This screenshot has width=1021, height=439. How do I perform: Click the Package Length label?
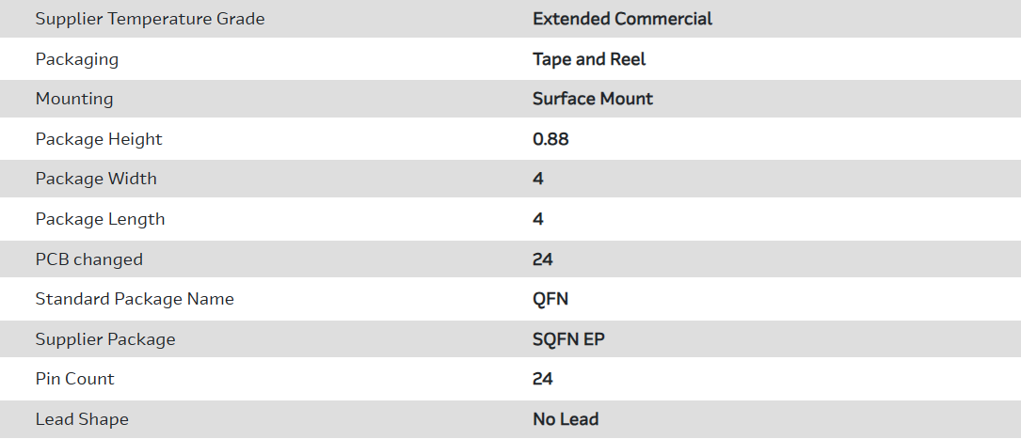[x=100, y=219]
